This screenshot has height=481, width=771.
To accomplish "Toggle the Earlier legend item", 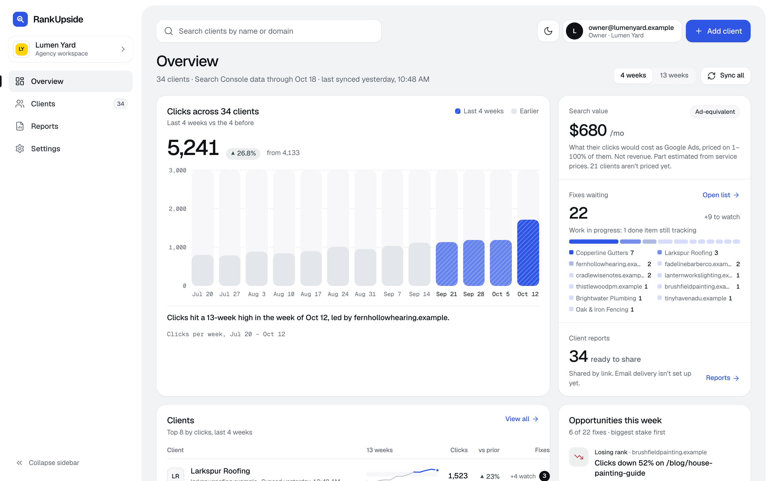I will pyautogui.click(x=525, y=111).
